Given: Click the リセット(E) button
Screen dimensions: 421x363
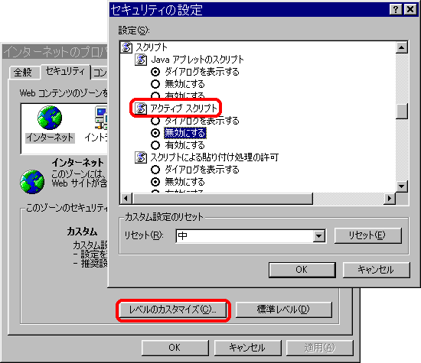Looking at the screenshot, I should point(368,235).
